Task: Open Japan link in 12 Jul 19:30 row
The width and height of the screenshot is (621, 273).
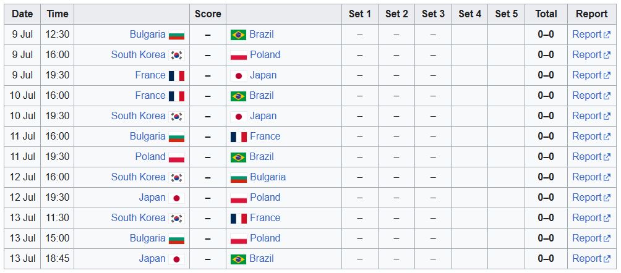Action: (x=152, y=198)
